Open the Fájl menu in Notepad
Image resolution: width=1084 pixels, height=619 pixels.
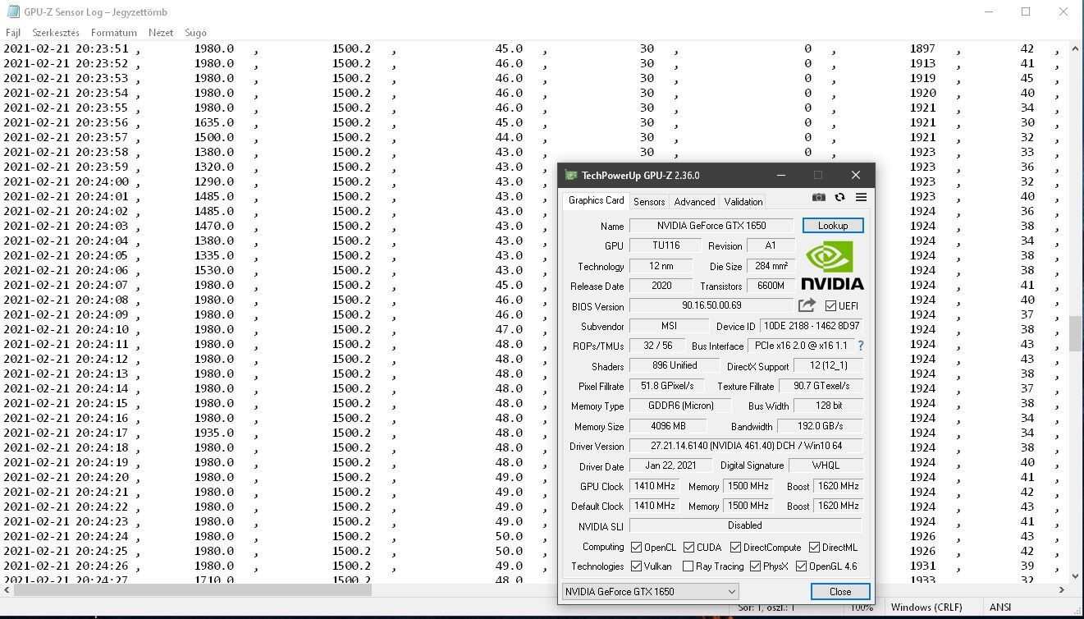pos(13,33)
